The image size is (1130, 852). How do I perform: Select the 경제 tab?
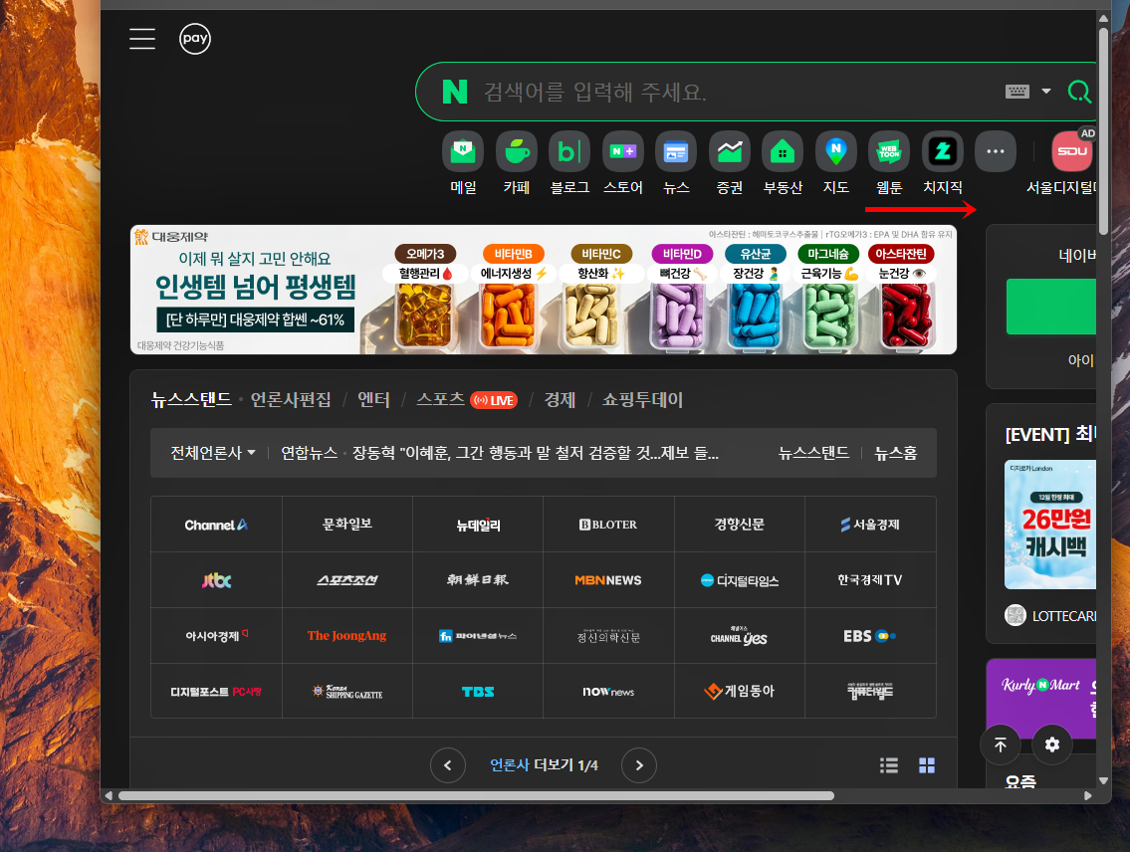(x=560, y=400)
